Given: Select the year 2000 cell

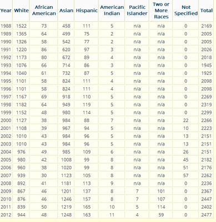Looking at the screenshot, I should (x=6, y=120).
